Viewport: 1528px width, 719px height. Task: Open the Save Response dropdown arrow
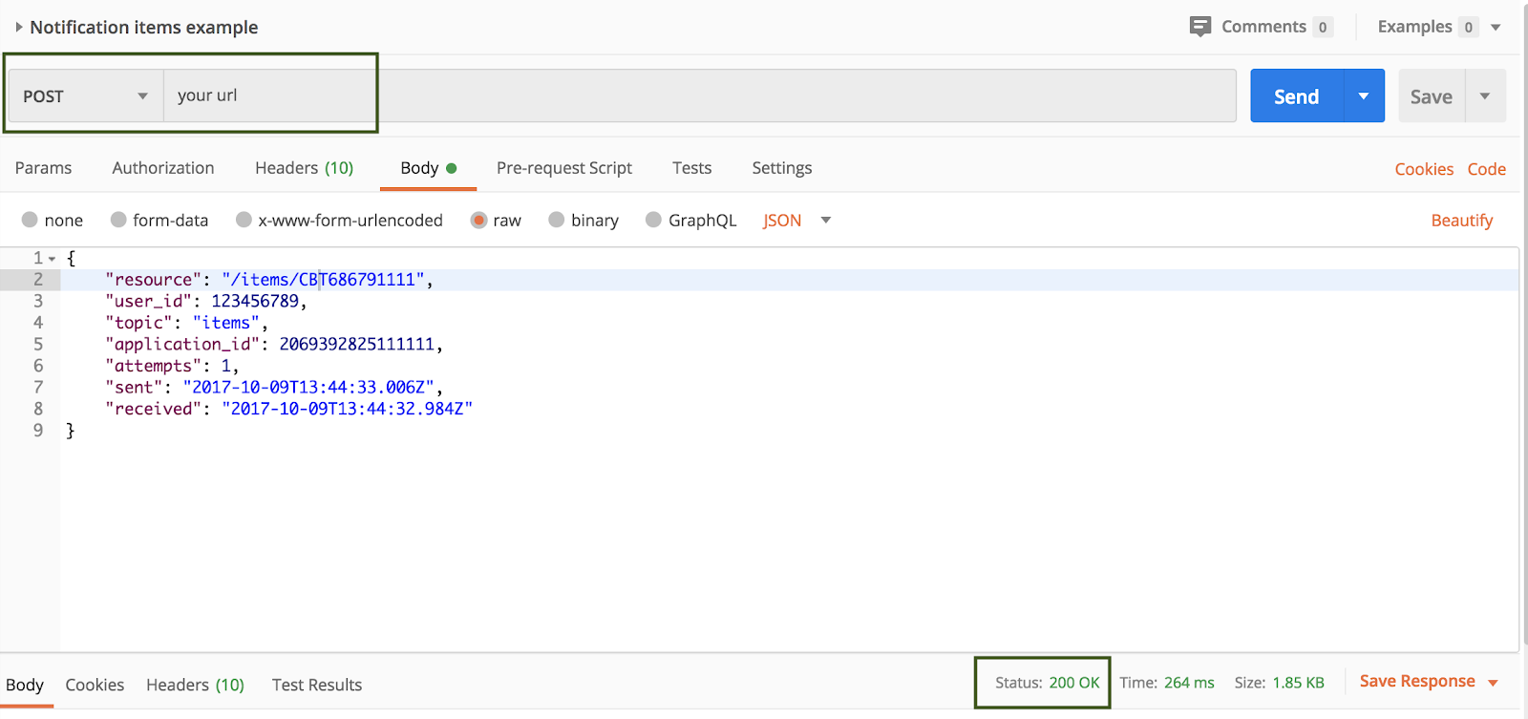tap(1493, 683)
